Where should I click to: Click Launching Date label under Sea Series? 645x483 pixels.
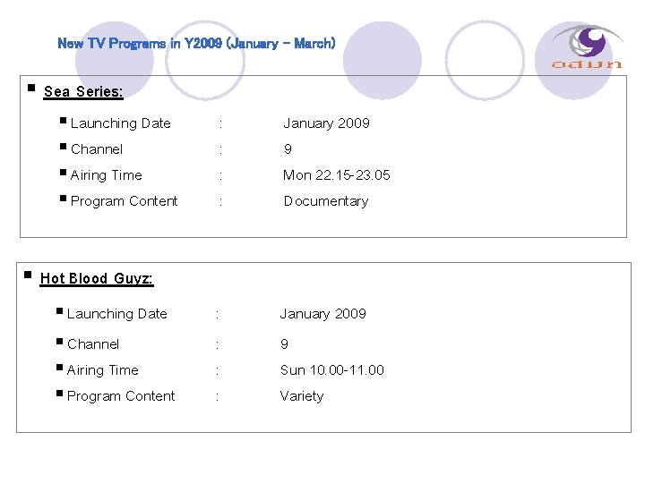tap(120, 123)
